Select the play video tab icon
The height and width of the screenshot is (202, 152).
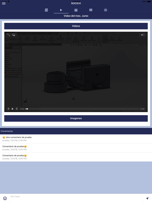[x=61, y=10]
